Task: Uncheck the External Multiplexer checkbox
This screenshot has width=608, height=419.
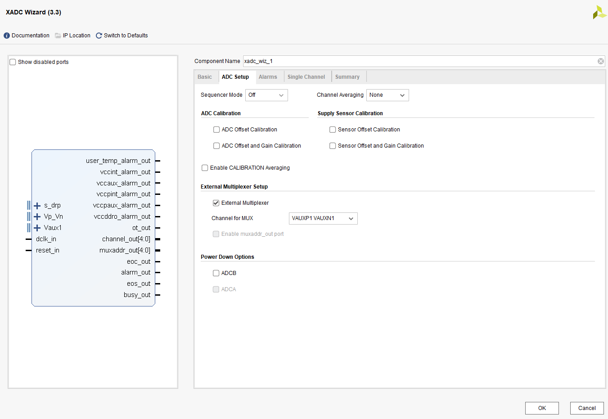Action: click(216, 203)
